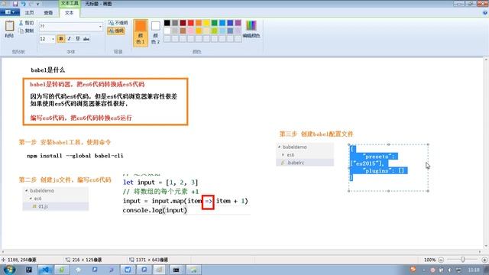Open the Windows Start menu orb
This screenshot has height=275, width=489.
coord(9,270)
